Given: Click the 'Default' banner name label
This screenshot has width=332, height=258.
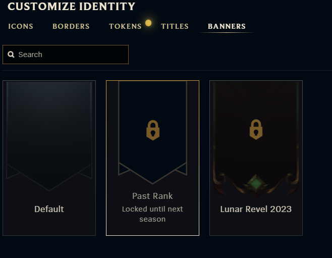Looking at the screenshot, I should pyautogui.click(x=49, y=209).
